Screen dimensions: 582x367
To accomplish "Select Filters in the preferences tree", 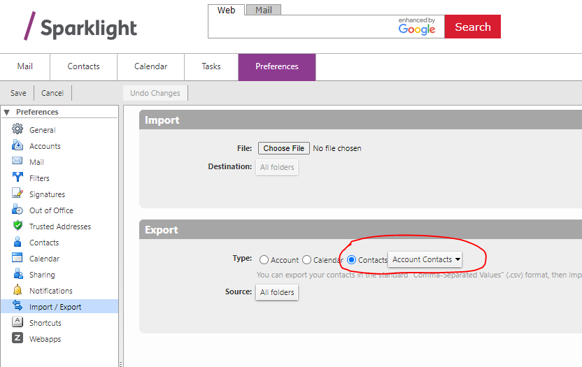I will point(59,178).
